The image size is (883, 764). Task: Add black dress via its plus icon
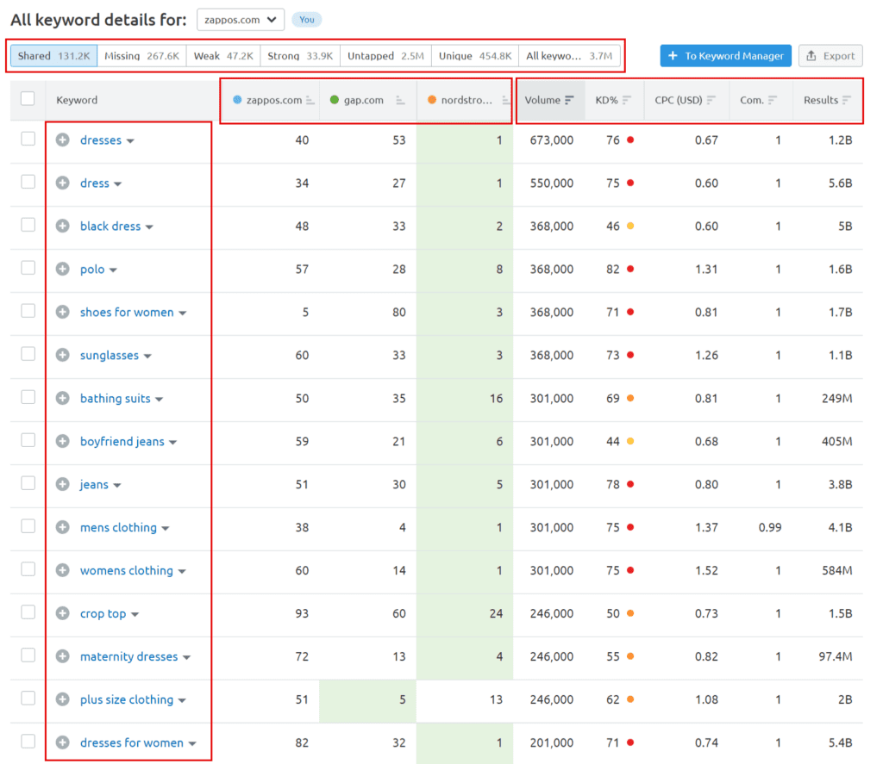coord(62,226)
